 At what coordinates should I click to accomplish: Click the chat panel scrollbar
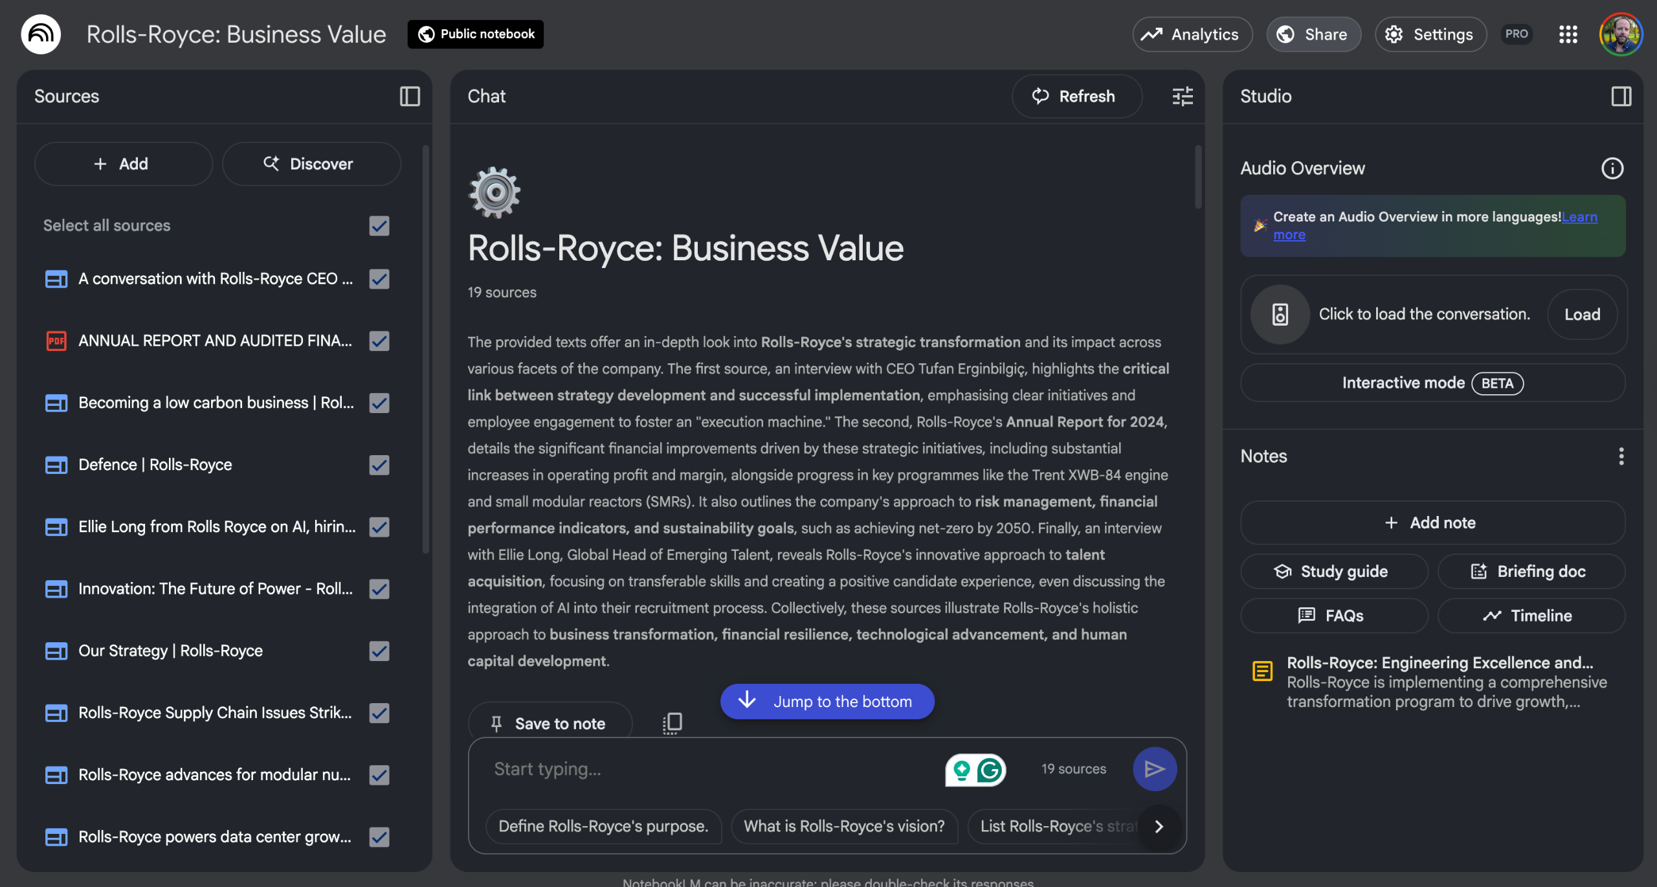(1198, 178)
